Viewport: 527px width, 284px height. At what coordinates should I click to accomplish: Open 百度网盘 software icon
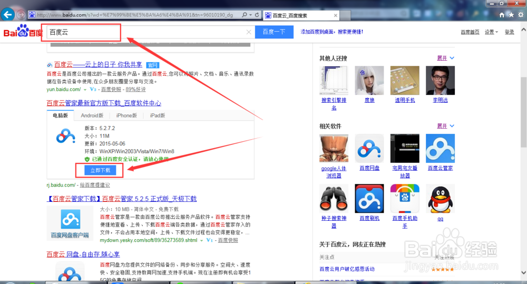(369, 148)
